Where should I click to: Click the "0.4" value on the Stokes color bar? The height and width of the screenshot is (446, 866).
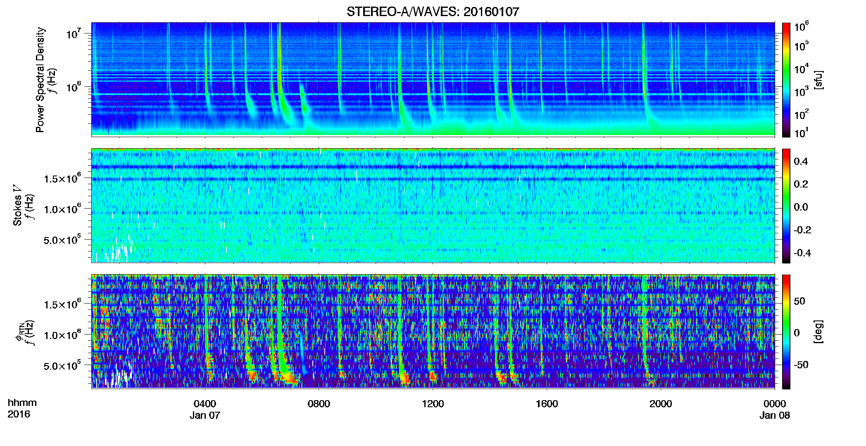tap(801, 161)
